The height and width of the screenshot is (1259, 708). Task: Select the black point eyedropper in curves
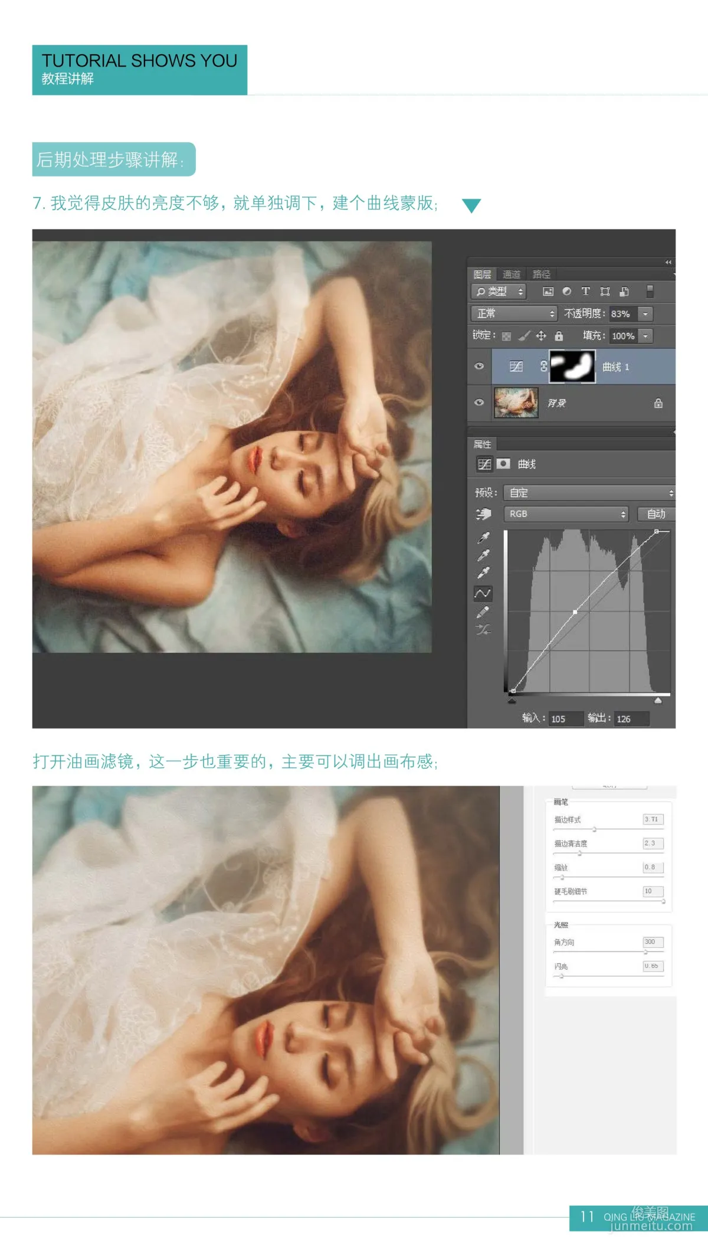[483, 538]
